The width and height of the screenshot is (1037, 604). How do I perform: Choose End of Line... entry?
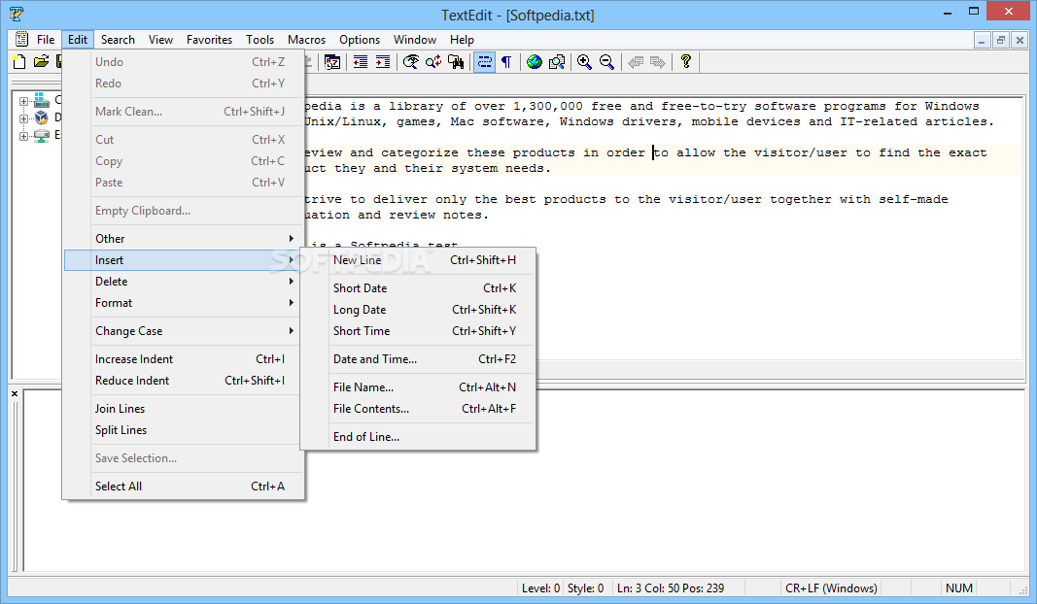[x=418, y=437]
